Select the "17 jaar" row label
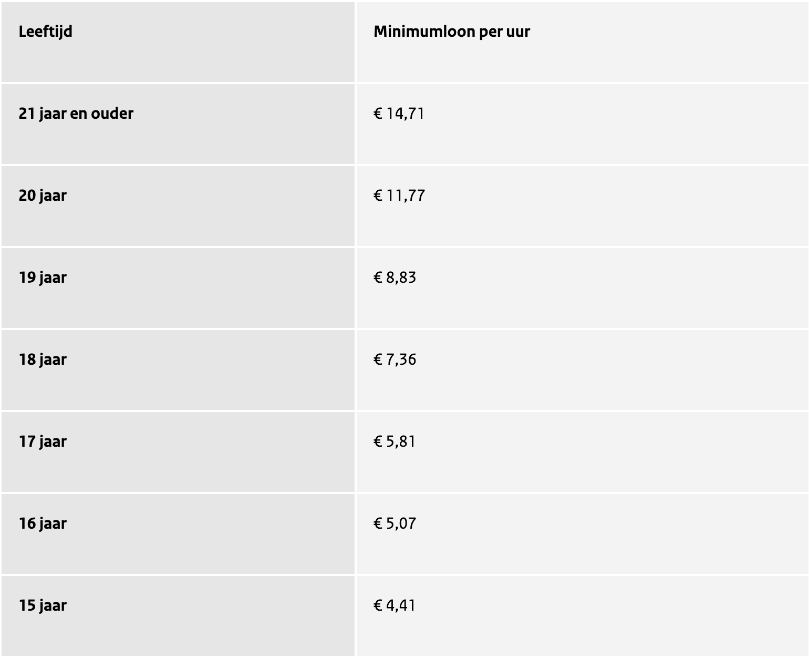This screenshot has width=809, height=658. 43,441
